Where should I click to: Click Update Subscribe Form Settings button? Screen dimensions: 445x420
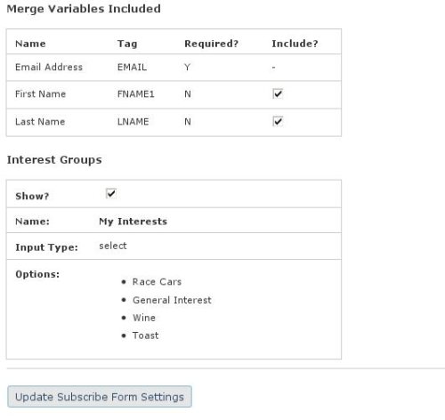[100, 397]
